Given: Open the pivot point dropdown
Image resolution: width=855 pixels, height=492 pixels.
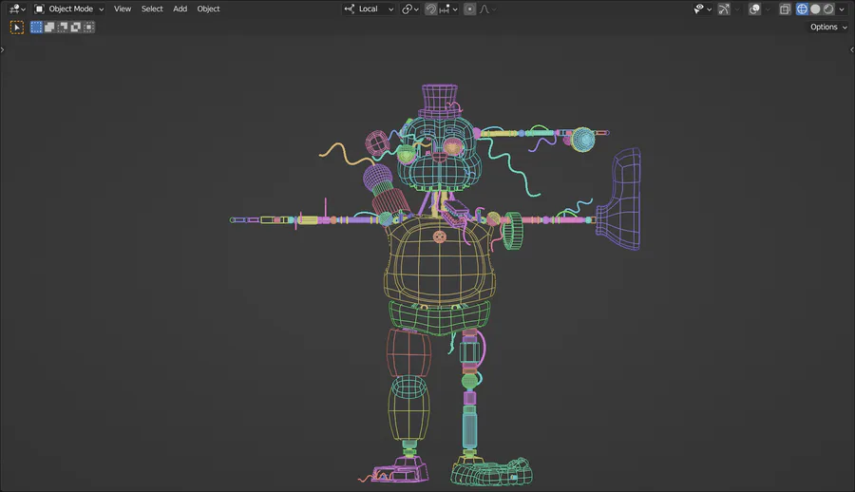Looking at the screenshot, I should point(410,9).
